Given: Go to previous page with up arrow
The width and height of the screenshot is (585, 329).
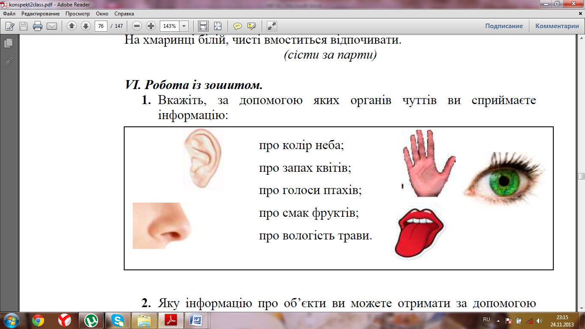Looking at the screenshot, I should tap(72, 26).
